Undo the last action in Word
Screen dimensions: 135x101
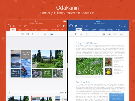click(82, 26)
